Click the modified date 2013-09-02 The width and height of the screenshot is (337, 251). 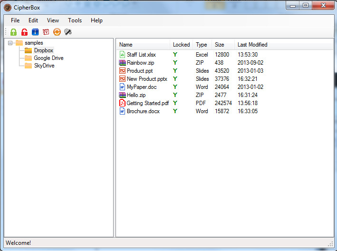[x=250, y=63]
